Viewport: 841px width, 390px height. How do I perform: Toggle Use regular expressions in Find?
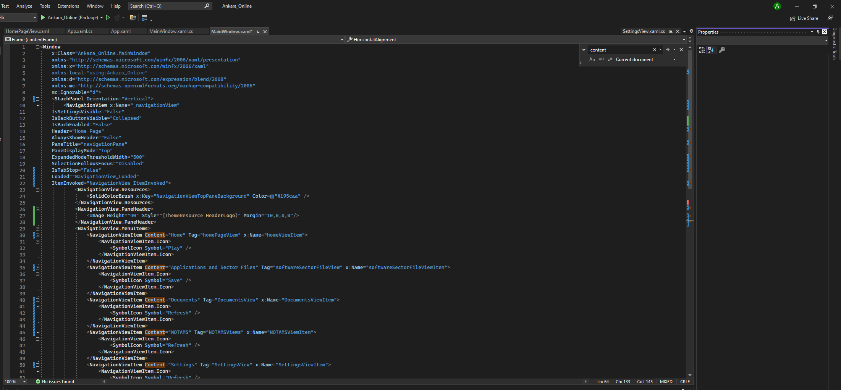tap(610, 60)
